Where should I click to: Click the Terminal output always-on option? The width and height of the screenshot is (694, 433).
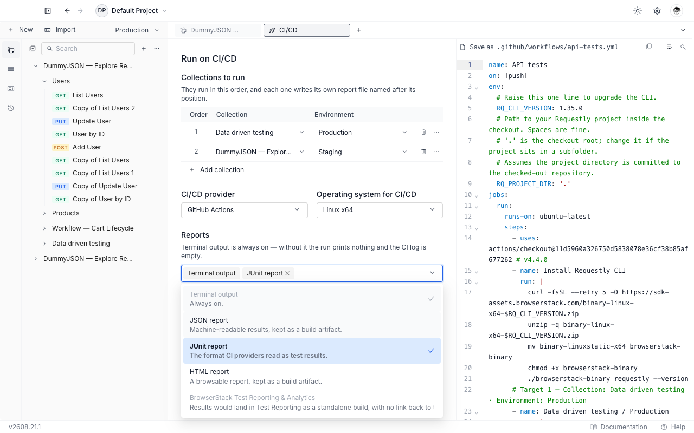[312, 299]
